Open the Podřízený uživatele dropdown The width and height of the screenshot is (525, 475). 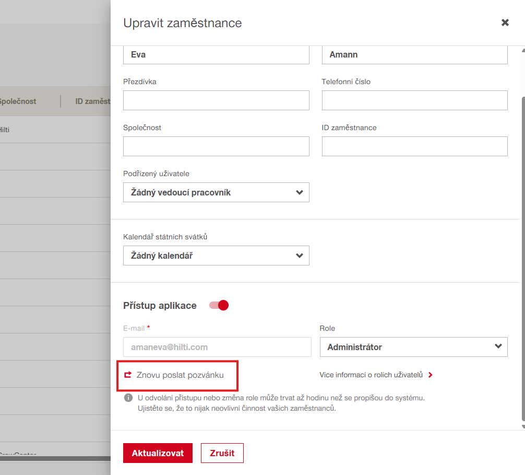(x=216, y=192)
